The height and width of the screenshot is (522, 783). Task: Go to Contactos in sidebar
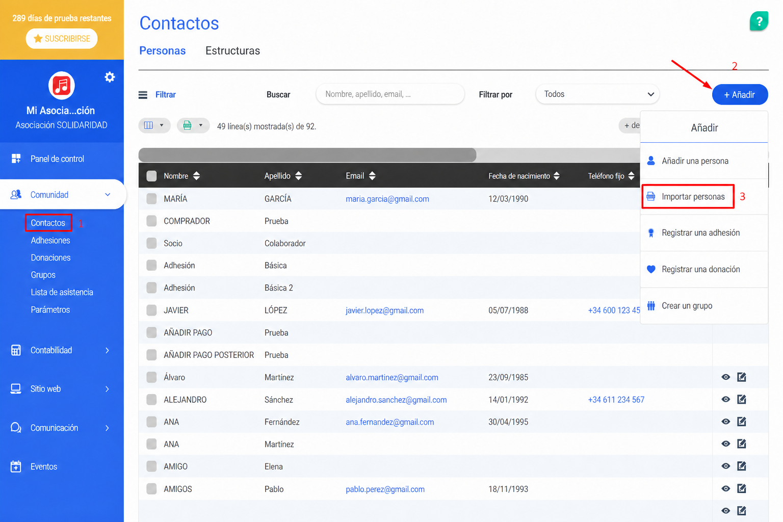(x=48, y=223)
